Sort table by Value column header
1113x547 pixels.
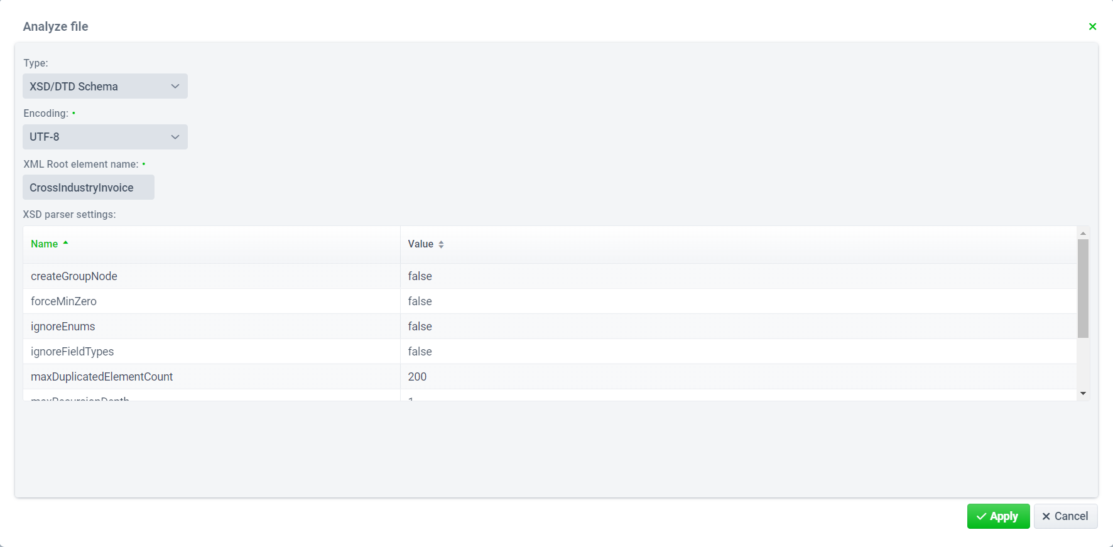421,244
